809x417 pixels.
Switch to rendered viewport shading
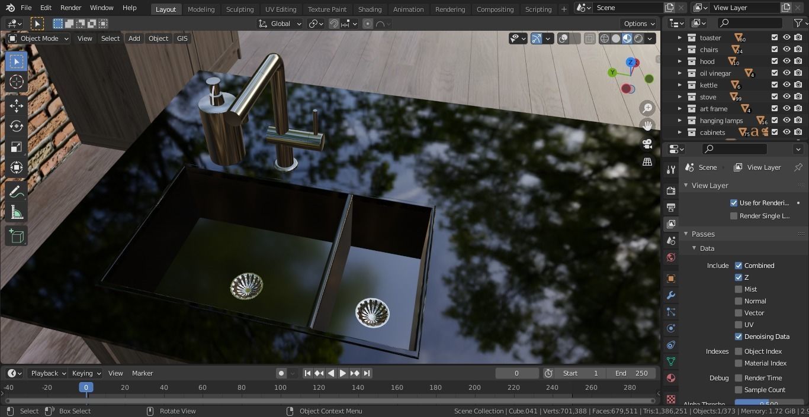click(x=638, y=38)
